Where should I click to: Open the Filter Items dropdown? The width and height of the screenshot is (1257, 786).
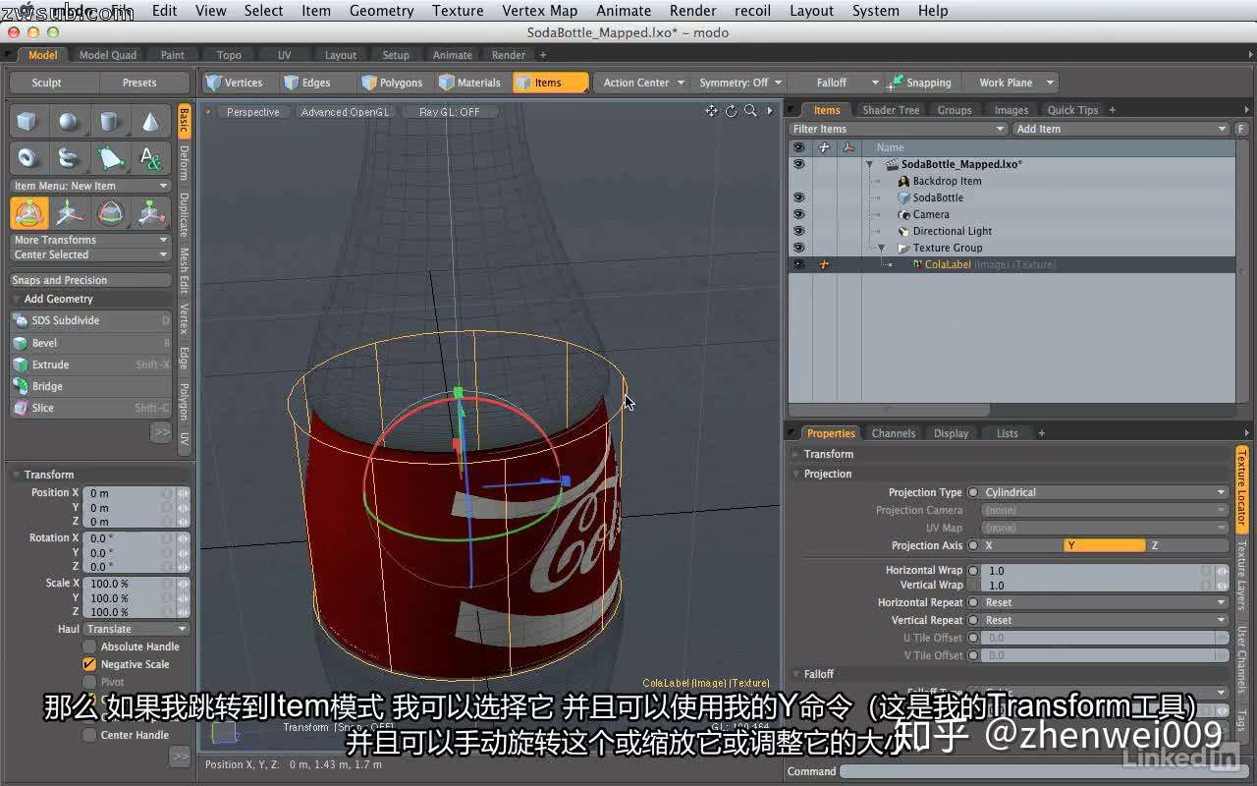(899, 129)
